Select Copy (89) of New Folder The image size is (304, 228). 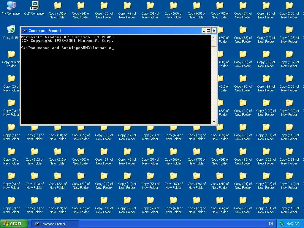243,59
